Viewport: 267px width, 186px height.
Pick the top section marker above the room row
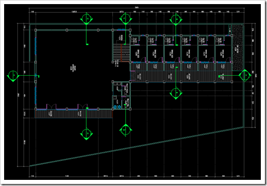(x=176, y=20)
